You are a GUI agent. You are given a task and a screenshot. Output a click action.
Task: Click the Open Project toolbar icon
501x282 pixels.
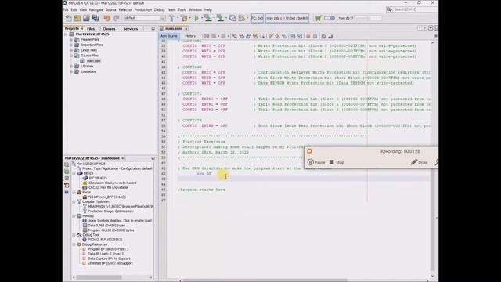click(86, 18)
